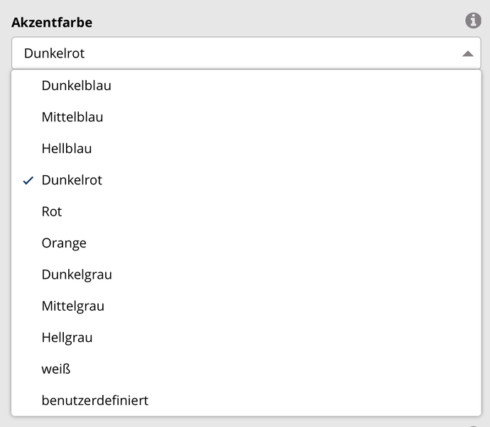The height and width of the screenshot is (427, 490).
Task: Choose Dunkelblau from the list
Action: coord(246,86)
